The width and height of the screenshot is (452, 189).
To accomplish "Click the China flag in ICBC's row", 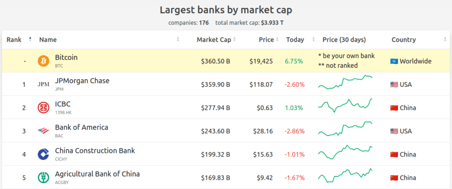I will (394, 108).
